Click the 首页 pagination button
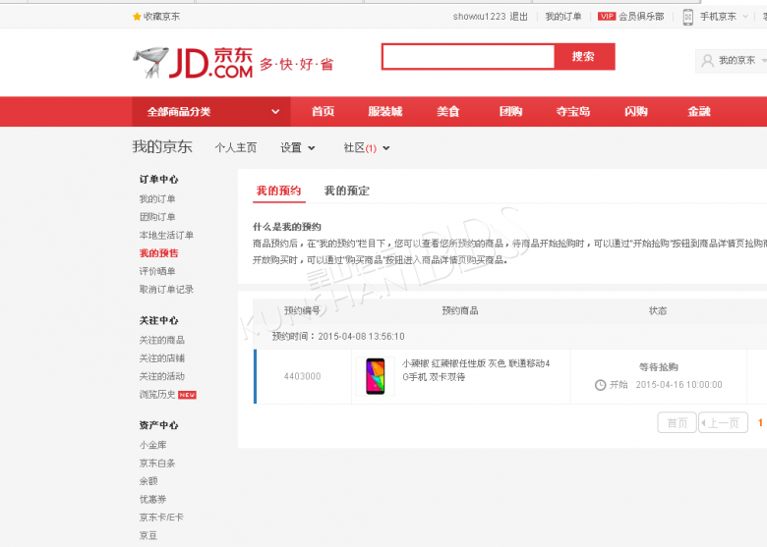Viewport: 767px width, 547px height. [677, 423]
